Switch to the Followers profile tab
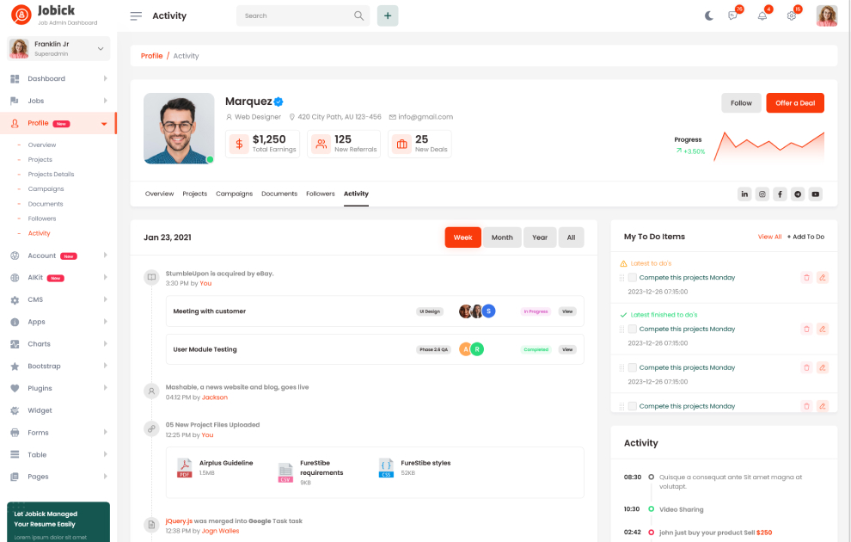 point(321,194)
